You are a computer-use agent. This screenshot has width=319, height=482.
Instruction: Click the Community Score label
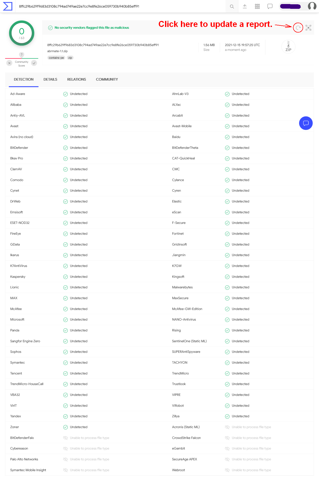(22, 64)
